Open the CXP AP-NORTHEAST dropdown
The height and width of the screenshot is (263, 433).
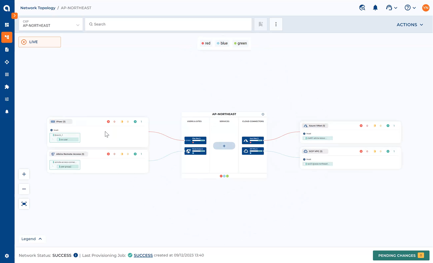click(51, 24)
